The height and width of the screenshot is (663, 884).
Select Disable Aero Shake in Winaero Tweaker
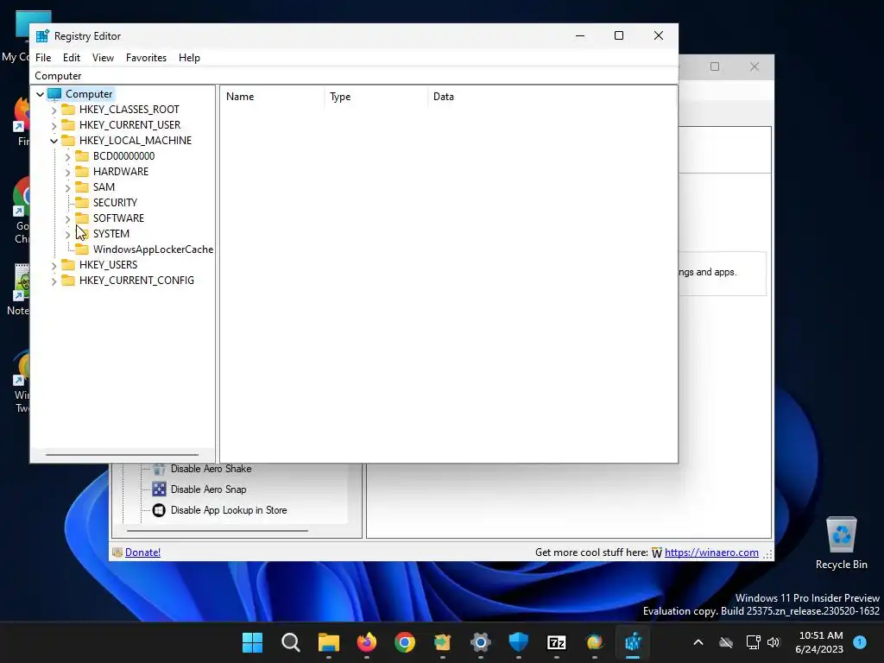coord(211,469)
